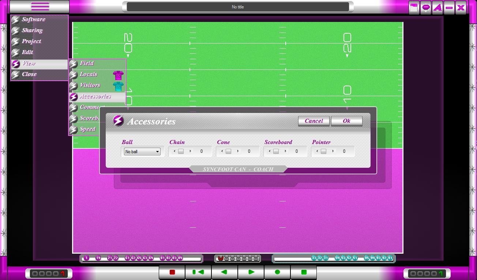Screen dimensions: 477x280
Task: Increase the Chain count with right arrow
Action: (x=190, y=151)
